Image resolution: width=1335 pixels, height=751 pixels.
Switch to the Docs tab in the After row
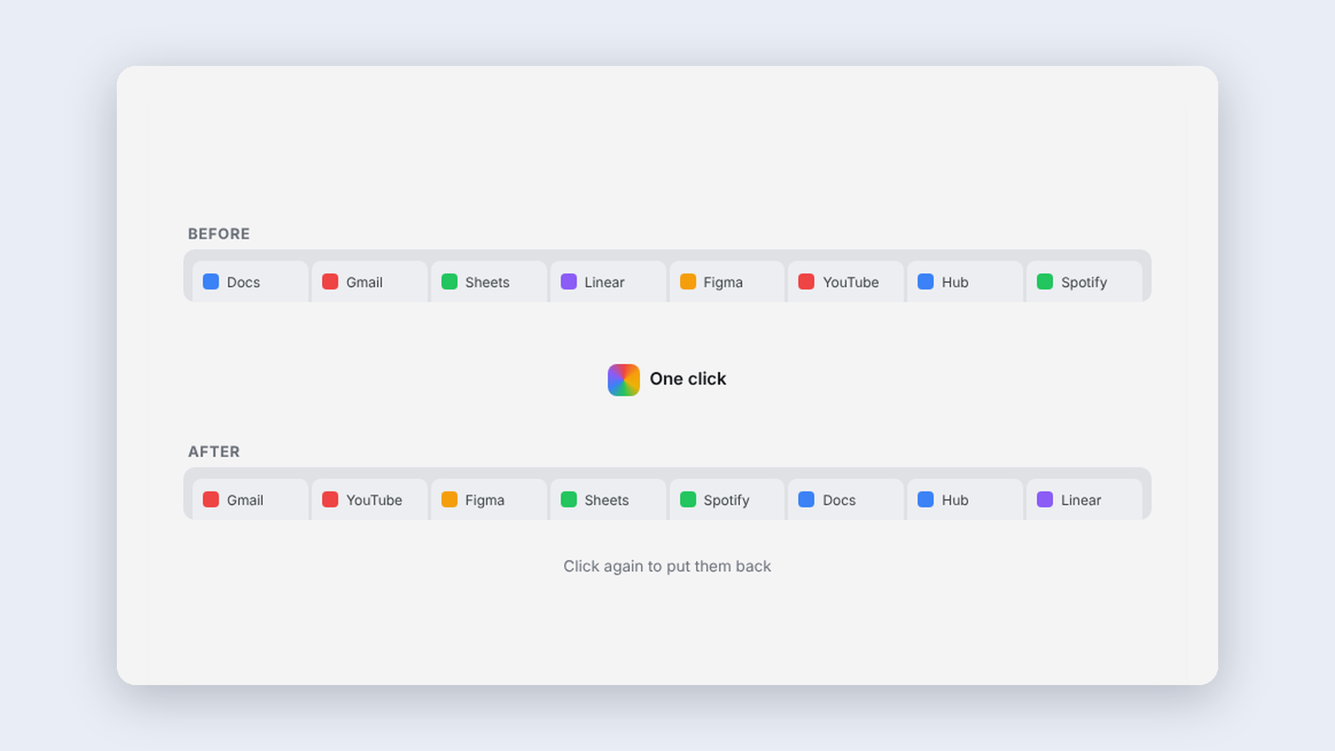846,500
